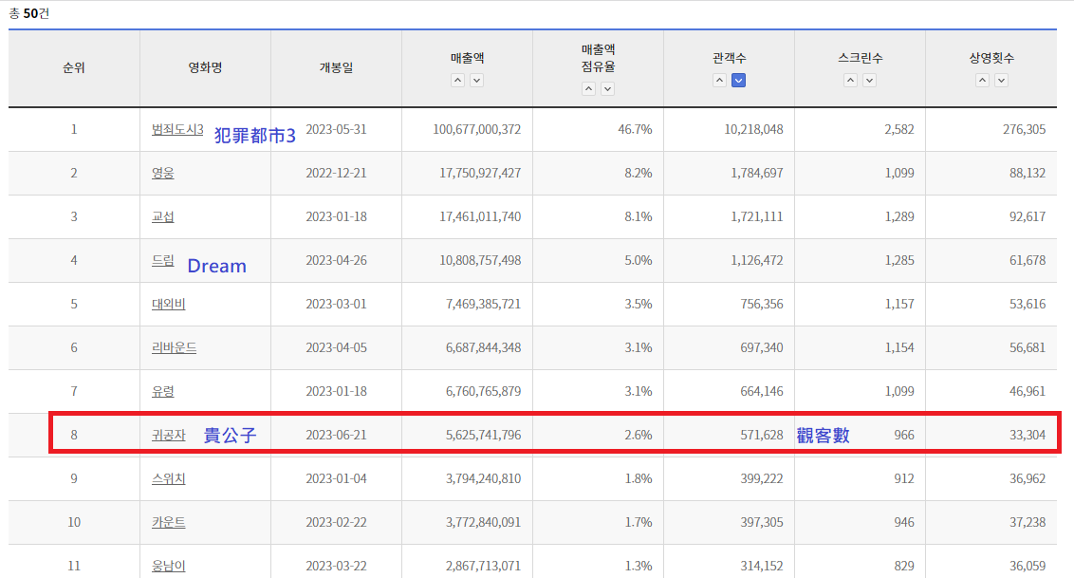Open the 드림 movie link
Viewport: 1074px width, 578px height.
[162, 260]
